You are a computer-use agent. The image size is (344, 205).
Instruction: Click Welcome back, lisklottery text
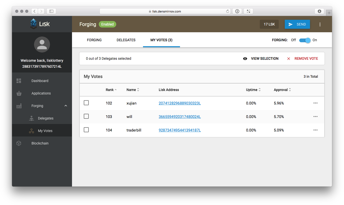pos(42,60)
